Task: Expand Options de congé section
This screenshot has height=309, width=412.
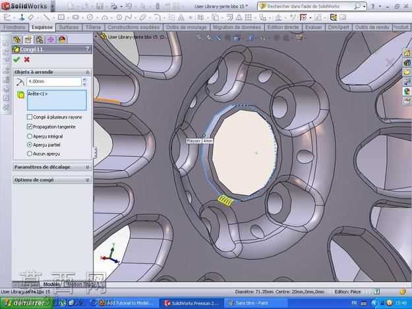Action: [87, 180]
